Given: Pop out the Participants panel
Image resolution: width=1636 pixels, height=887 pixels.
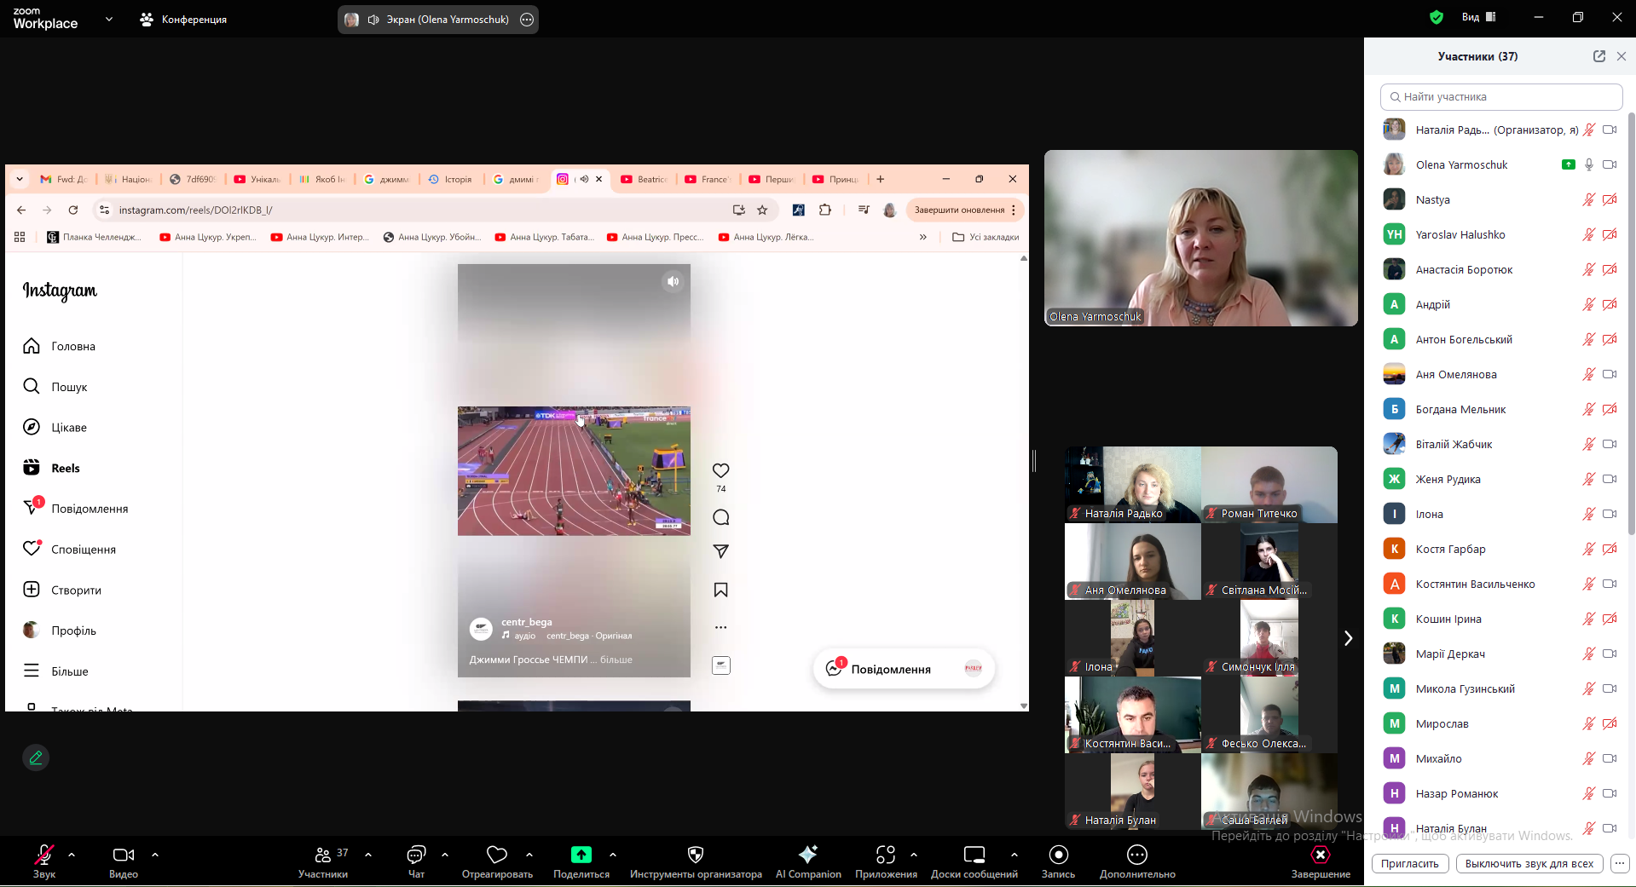Looking at the screenshot, I should tap(1598, 56).
